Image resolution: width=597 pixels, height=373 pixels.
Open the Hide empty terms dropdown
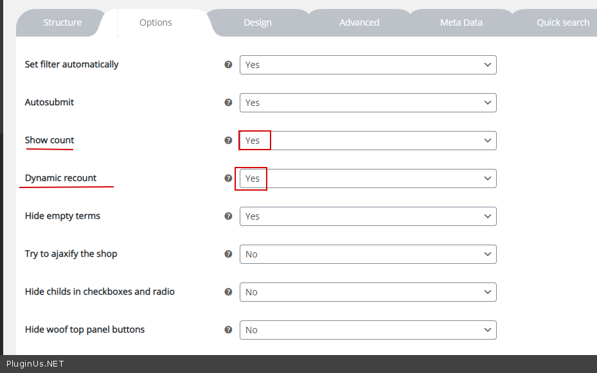[x=368, y=216]
